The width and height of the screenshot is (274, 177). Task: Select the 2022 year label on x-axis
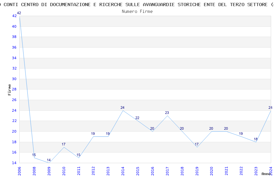tap(241, 171)
